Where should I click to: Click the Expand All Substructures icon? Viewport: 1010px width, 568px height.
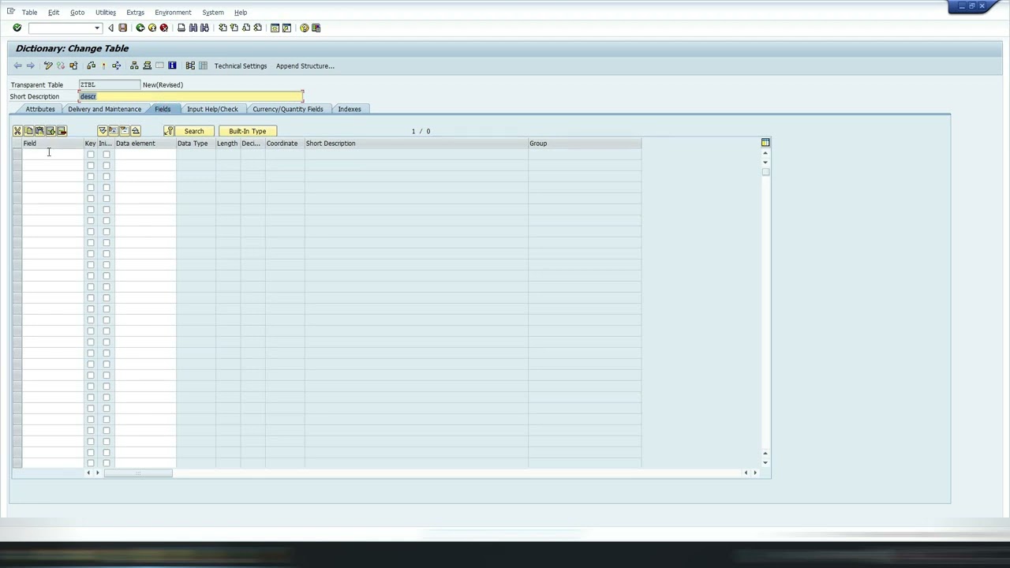point(103,131)
